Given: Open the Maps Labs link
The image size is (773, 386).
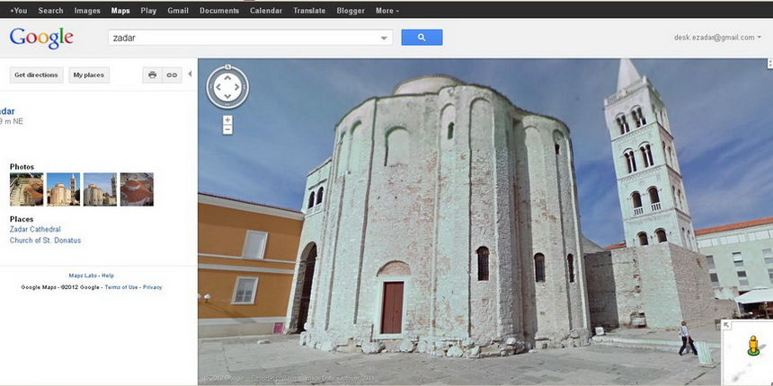Looking at the screenshot, I should pyautogui.click(x=83, y=276).
